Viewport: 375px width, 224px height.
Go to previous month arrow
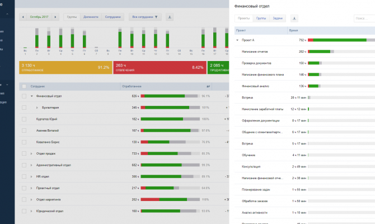(x=23, y=17)
